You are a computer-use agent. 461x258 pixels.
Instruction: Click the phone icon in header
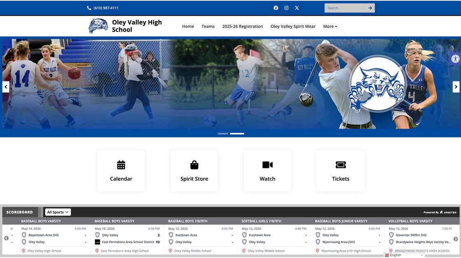[x=89, y=8]
